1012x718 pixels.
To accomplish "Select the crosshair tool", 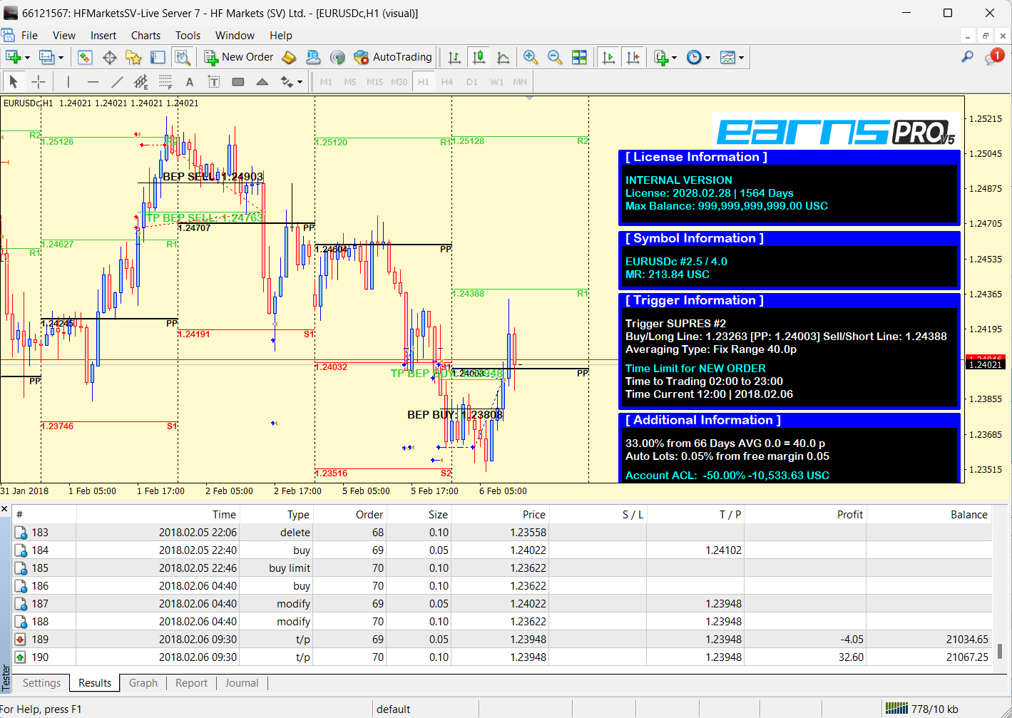I will coord(39,82).
